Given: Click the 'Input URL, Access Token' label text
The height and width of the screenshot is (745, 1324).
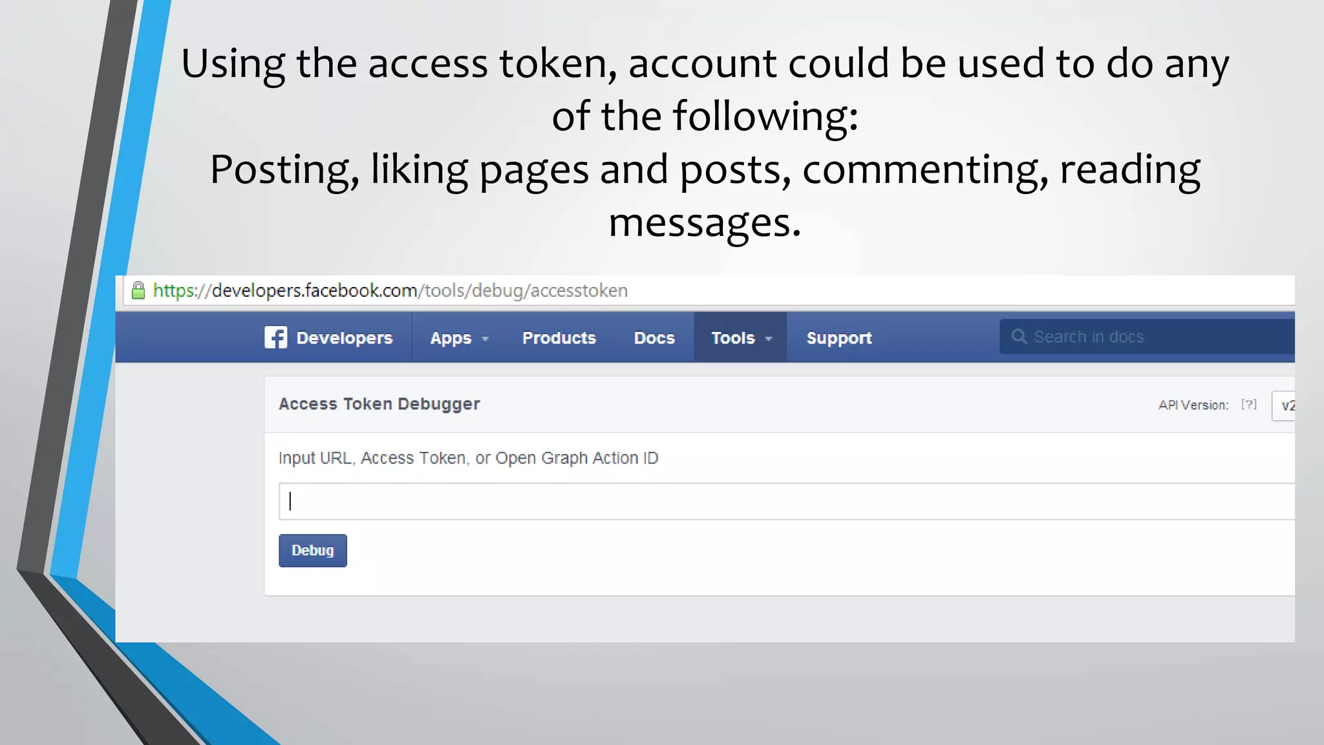Looking at the screenshot, I should 468,458.
